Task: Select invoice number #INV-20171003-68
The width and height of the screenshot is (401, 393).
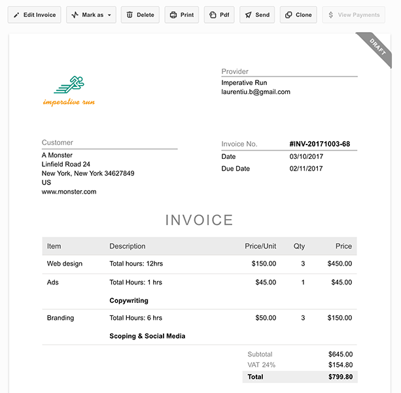Action: click(x=319, y=144)
